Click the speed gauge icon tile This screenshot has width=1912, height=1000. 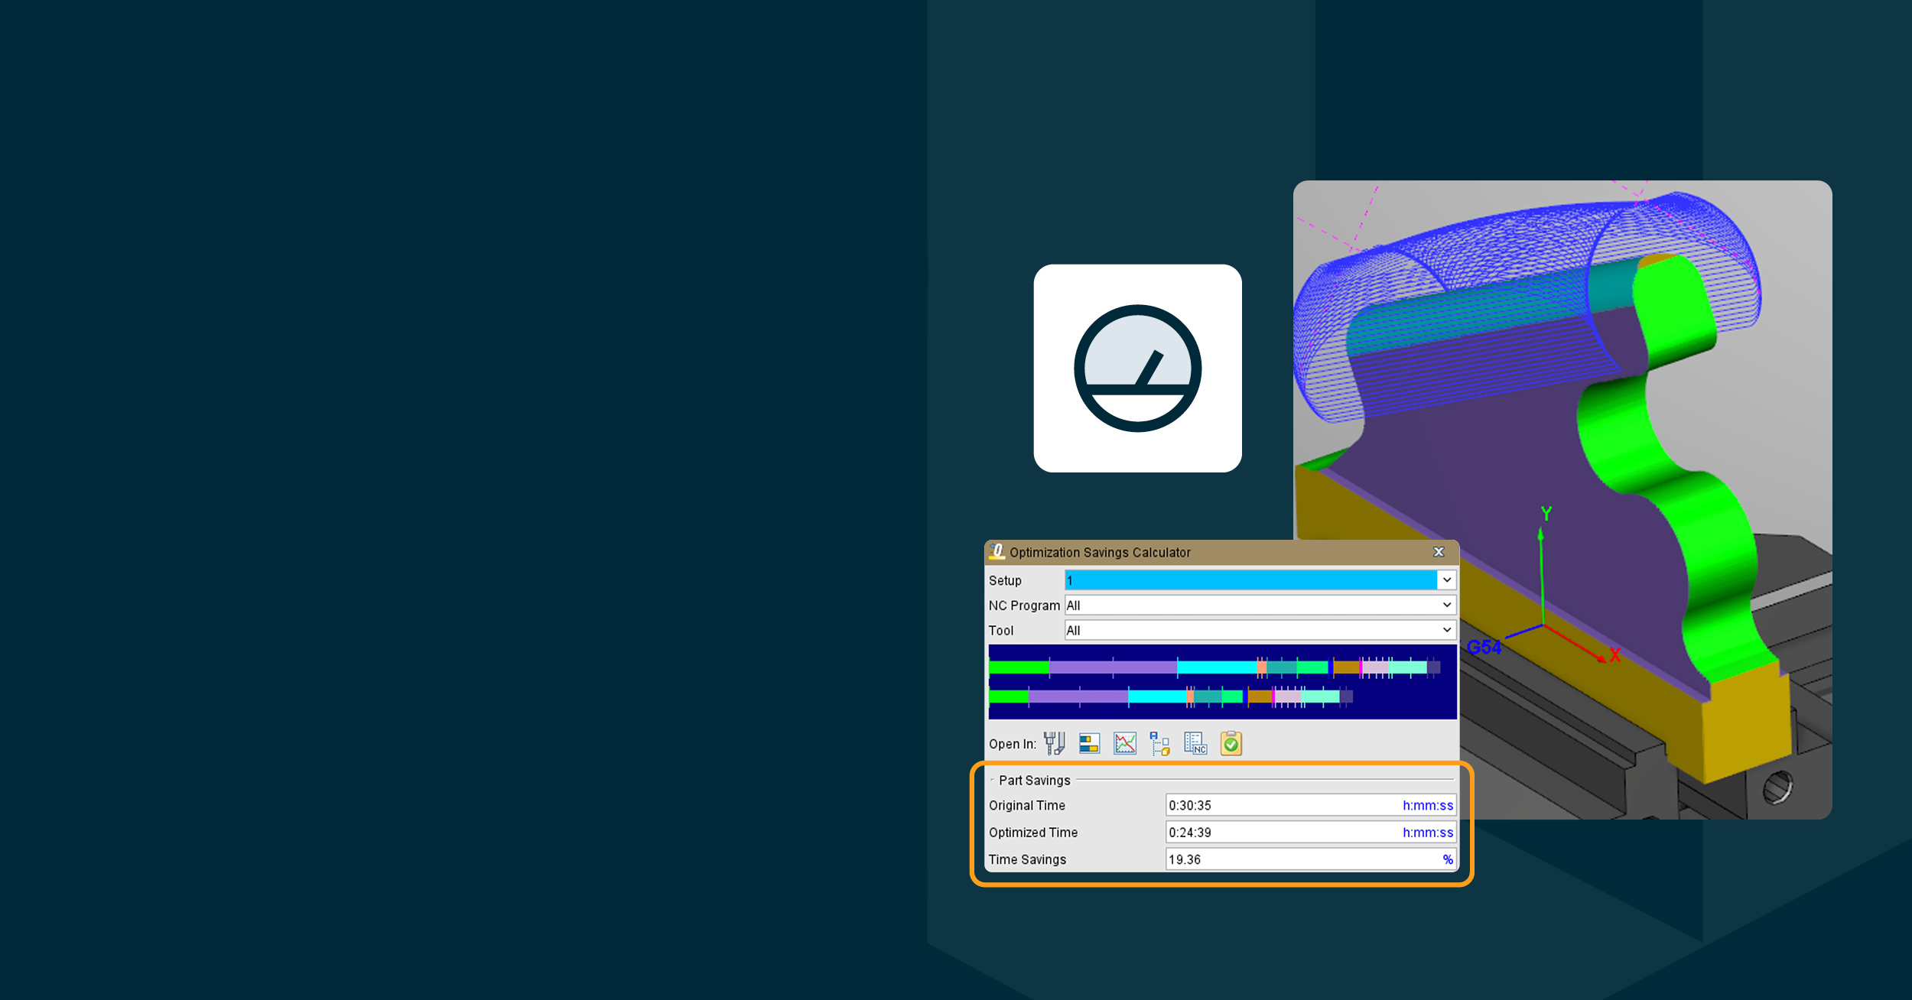1137,369
